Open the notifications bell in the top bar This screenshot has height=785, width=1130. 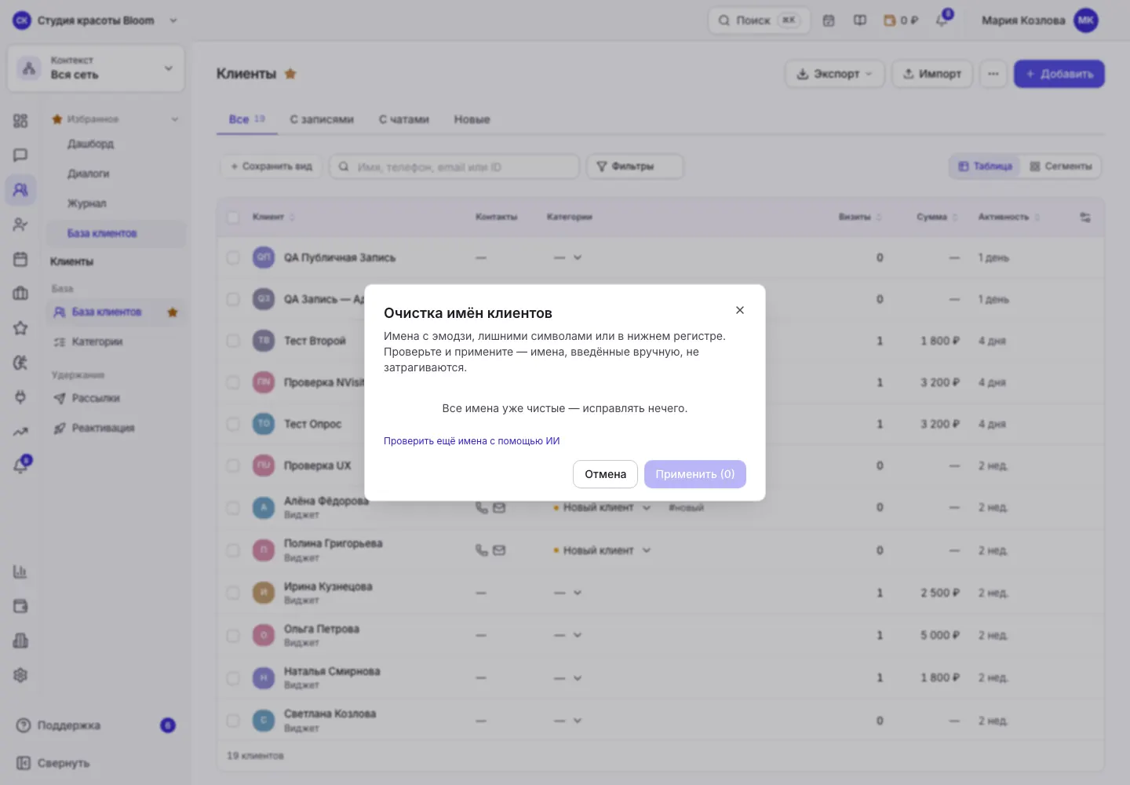942,20
